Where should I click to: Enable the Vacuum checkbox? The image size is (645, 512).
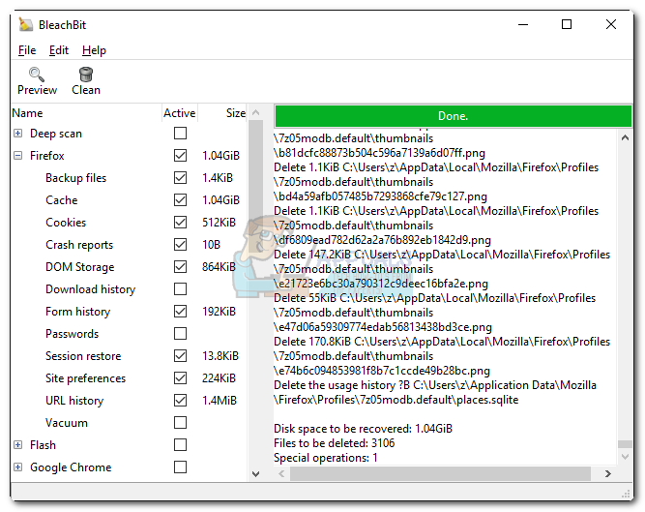coord(180,422)
